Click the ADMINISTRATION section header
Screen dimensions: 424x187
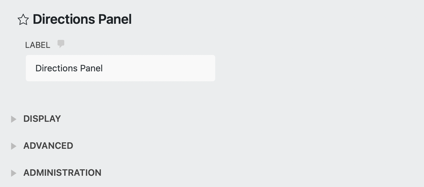(x=62, y=173)
